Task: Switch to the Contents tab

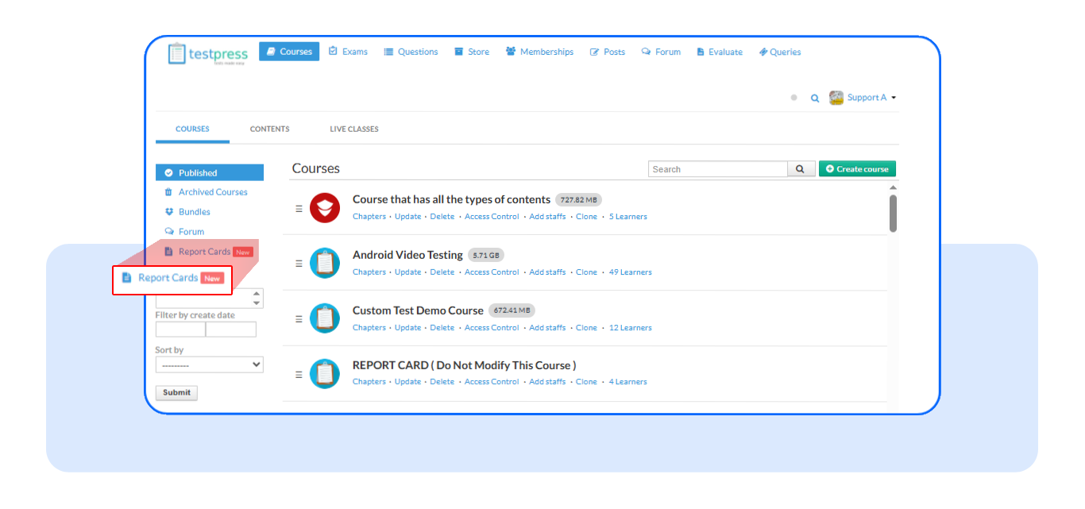Action: point(269,129)
